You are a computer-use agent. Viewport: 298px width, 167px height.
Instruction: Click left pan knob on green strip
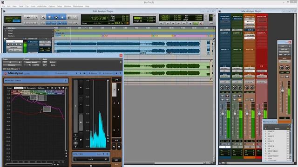coord(234,87)
